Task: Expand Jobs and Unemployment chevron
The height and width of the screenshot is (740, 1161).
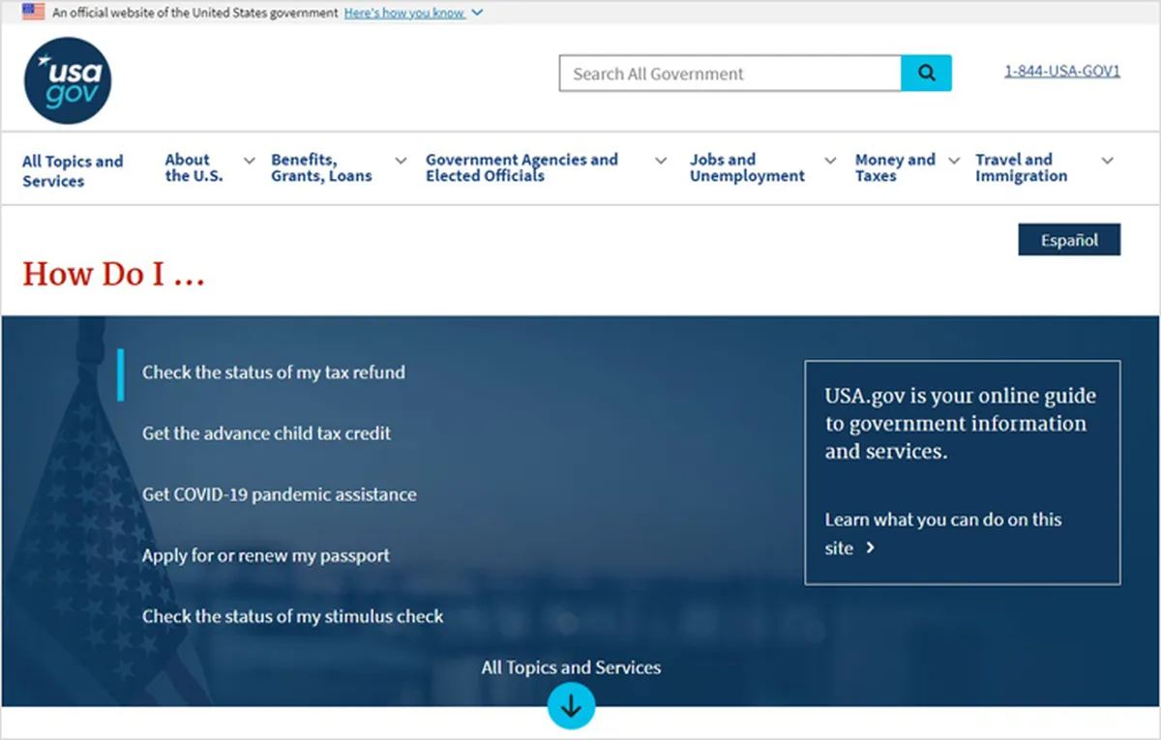Action: pyautogui.click(x=830, y=161)
